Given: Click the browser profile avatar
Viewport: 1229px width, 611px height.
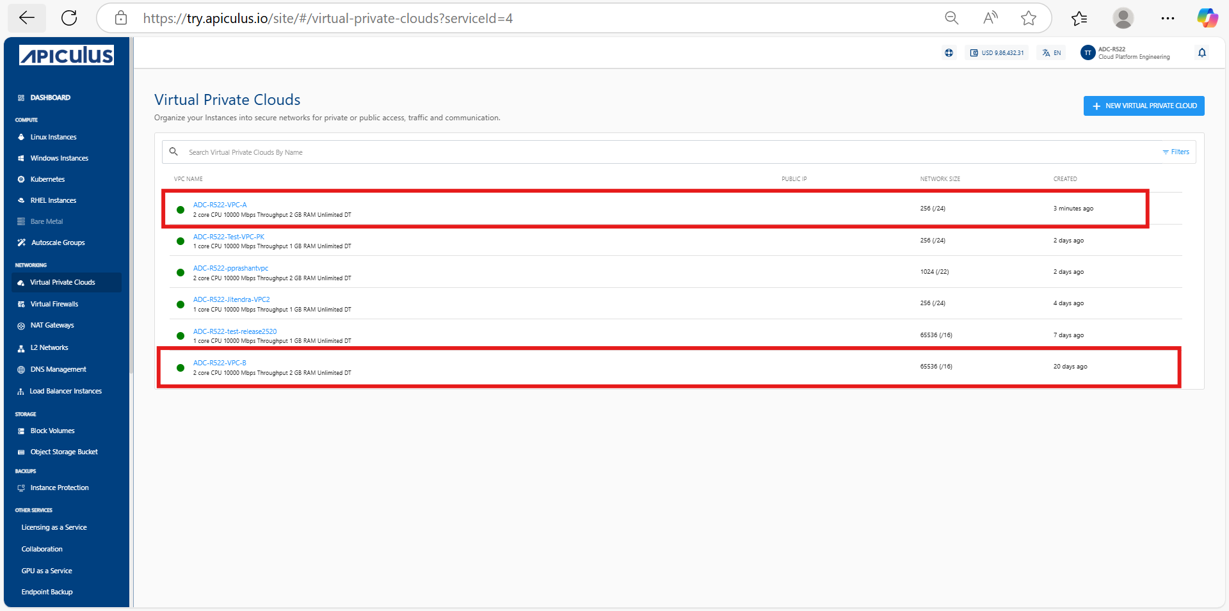Looking at the screenshot, I should pyautogui.click(x=1123, y=18).
